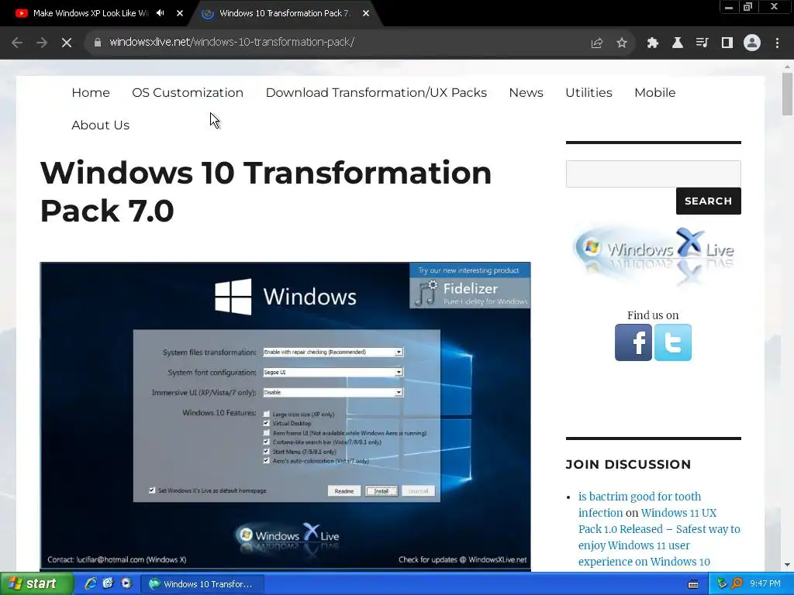794x595 pixels.
Task: Open 'is bactrim good for tooth infection' link
Action: [640, 504]
